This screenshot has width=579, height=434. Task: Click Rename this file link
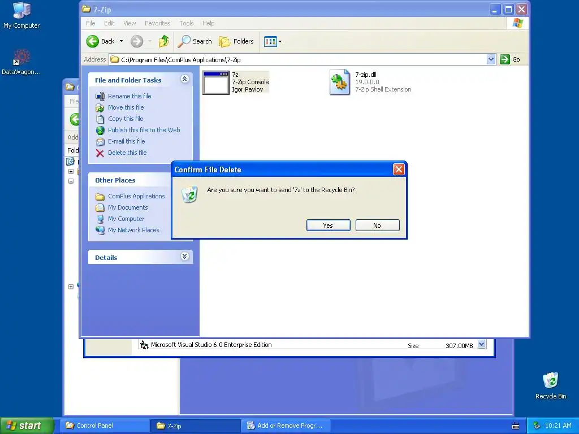[129, 96]
